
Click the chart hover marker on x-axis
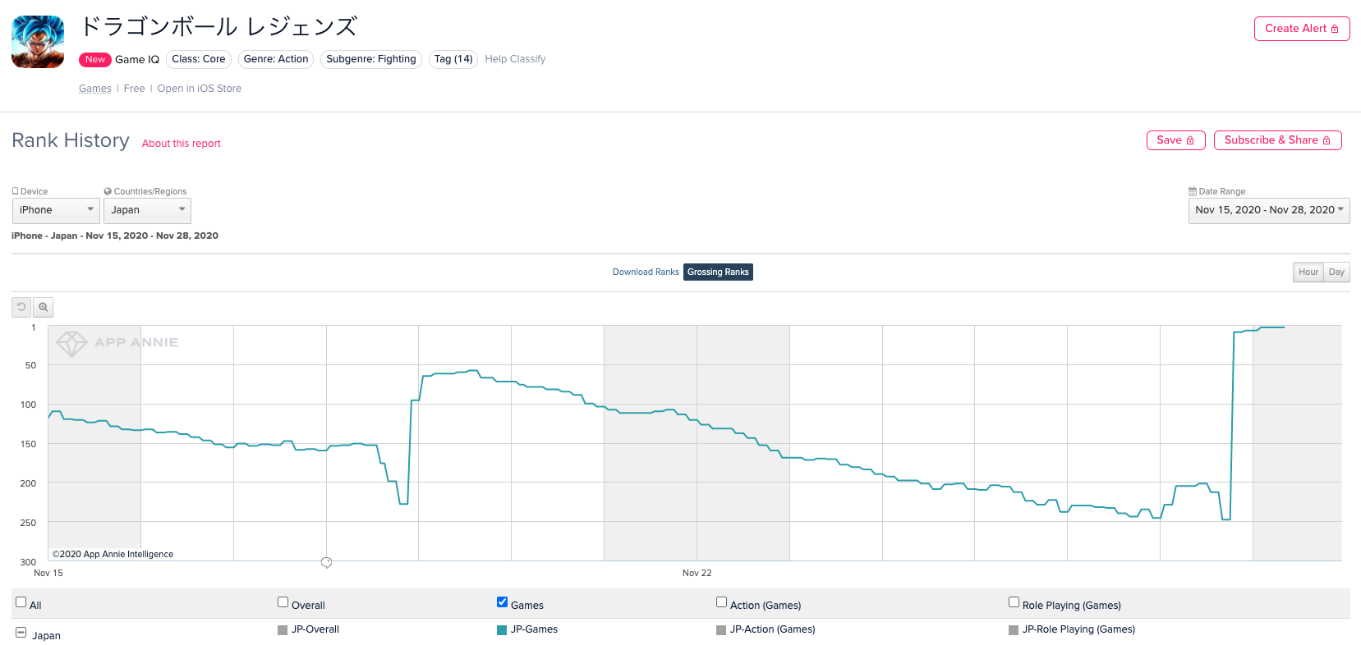(326, 562)
